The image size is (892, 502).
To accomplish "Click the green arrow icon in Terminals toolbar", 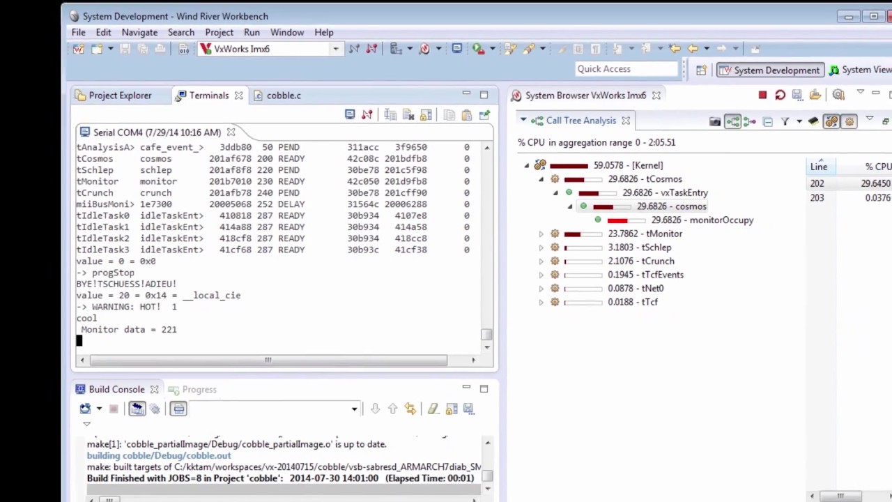I will pyautogui.click(x=484, y=114).
